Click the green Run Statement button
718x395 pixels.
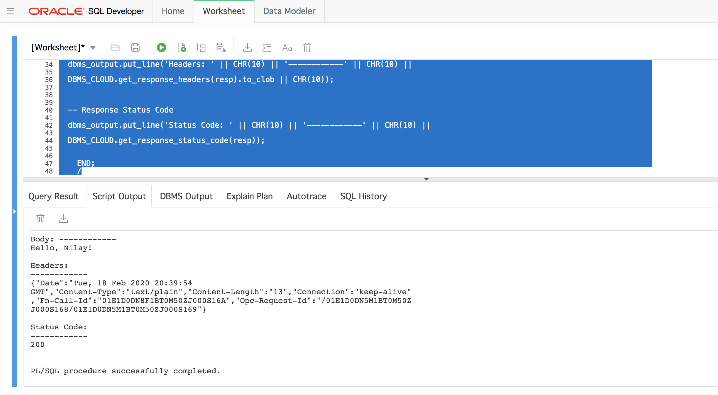click(161, 47)
